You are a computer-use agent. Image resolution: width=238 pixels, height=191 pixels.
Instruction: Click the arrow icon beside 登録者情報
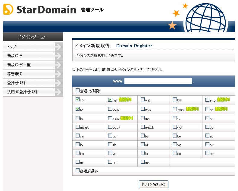coord(59,83)
